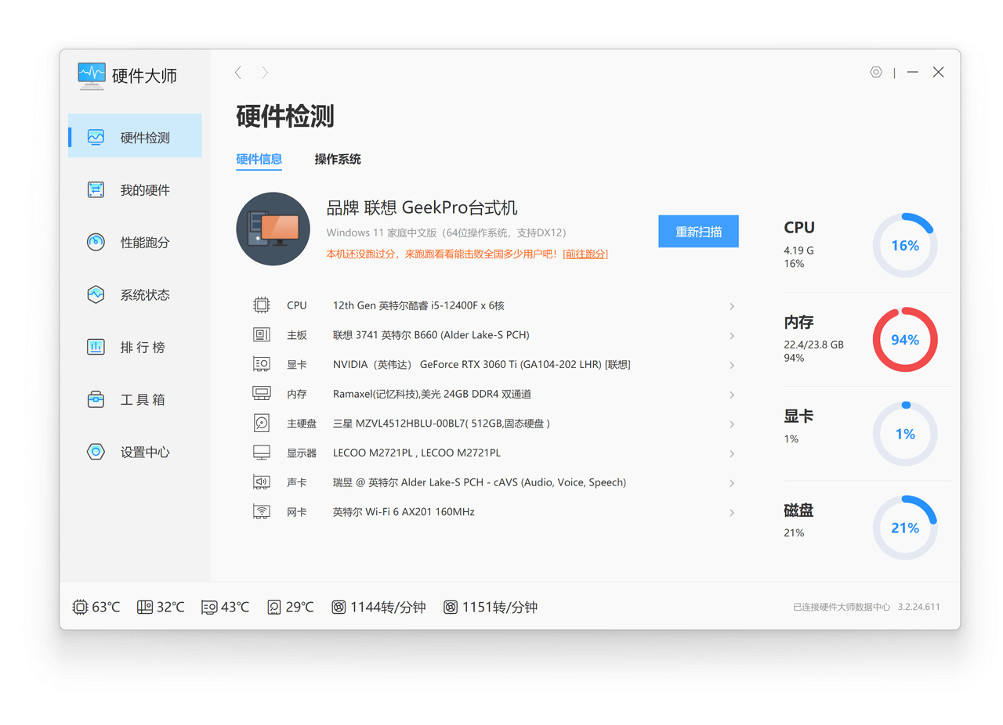This screenshot has height=725, width=1003.
Task: Click the 性能跑分 gauge icon in sidebar
Action: [96, 242]
